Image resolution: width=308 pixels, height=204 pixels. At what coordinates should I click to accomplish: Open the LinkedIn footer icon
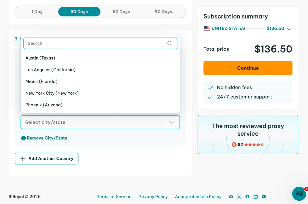256,197
